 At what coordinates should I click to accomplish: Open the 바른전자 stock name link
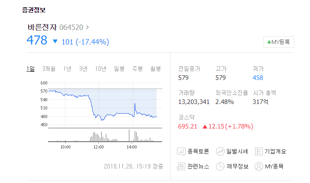click(42, 27)
